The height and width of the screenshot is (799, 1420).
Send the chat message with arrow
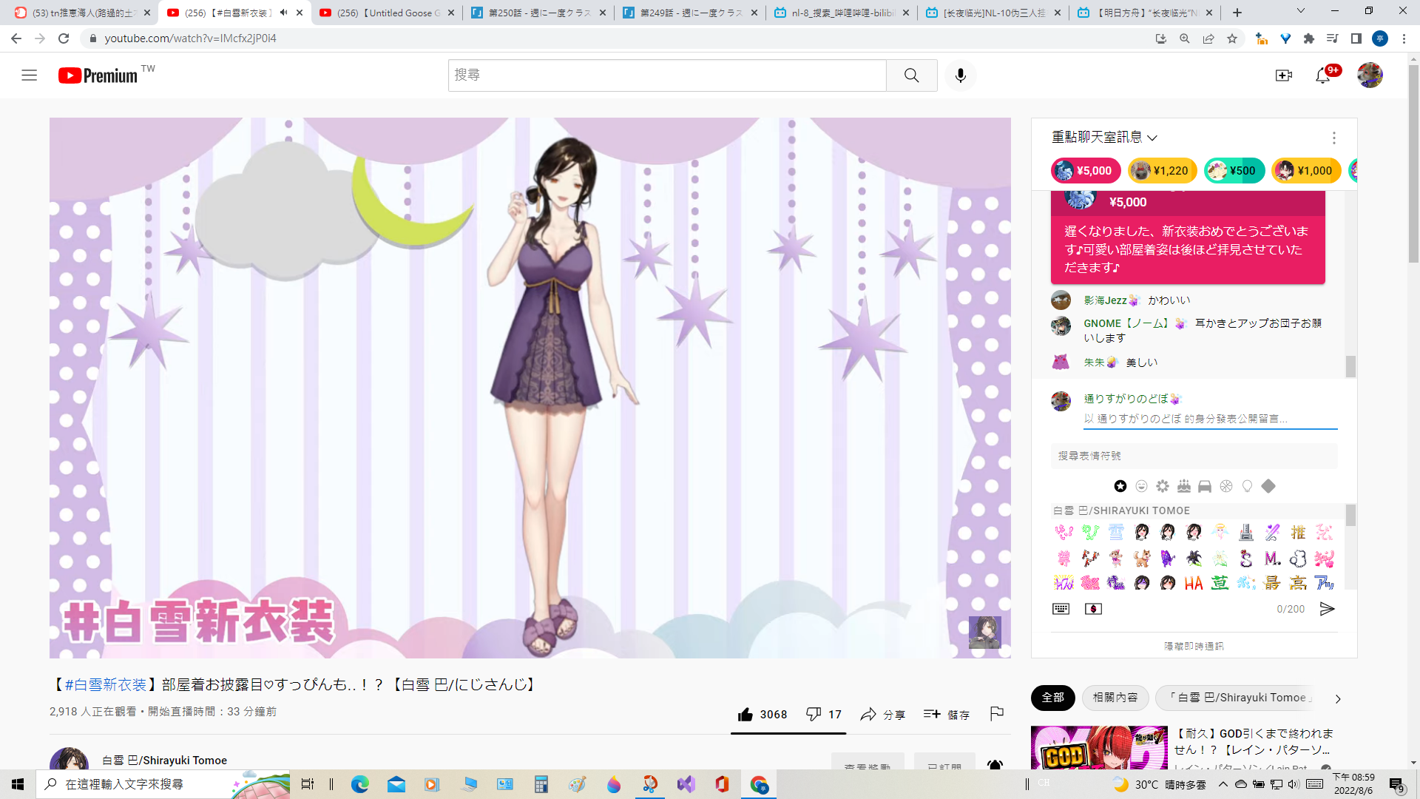pyautogui.click(x=1328, y=609)
